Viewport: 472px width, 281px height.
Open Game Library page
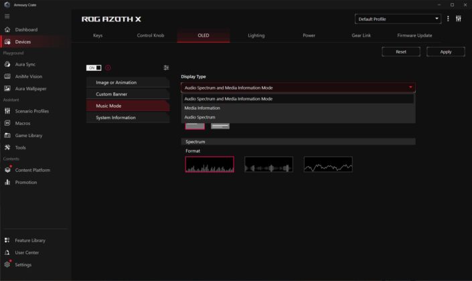coord(29,135)
